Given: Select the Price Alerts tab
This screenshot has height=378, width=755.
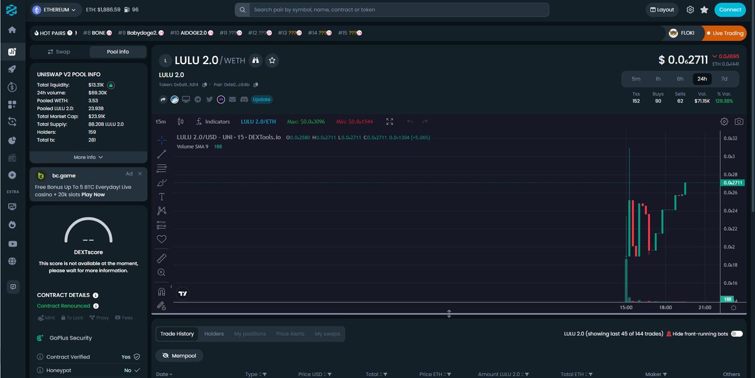Looking at the screenshot, I should (290, 334).
